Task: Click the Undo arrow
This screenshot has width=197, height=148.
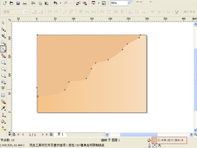Action: (x=56, y=3)
